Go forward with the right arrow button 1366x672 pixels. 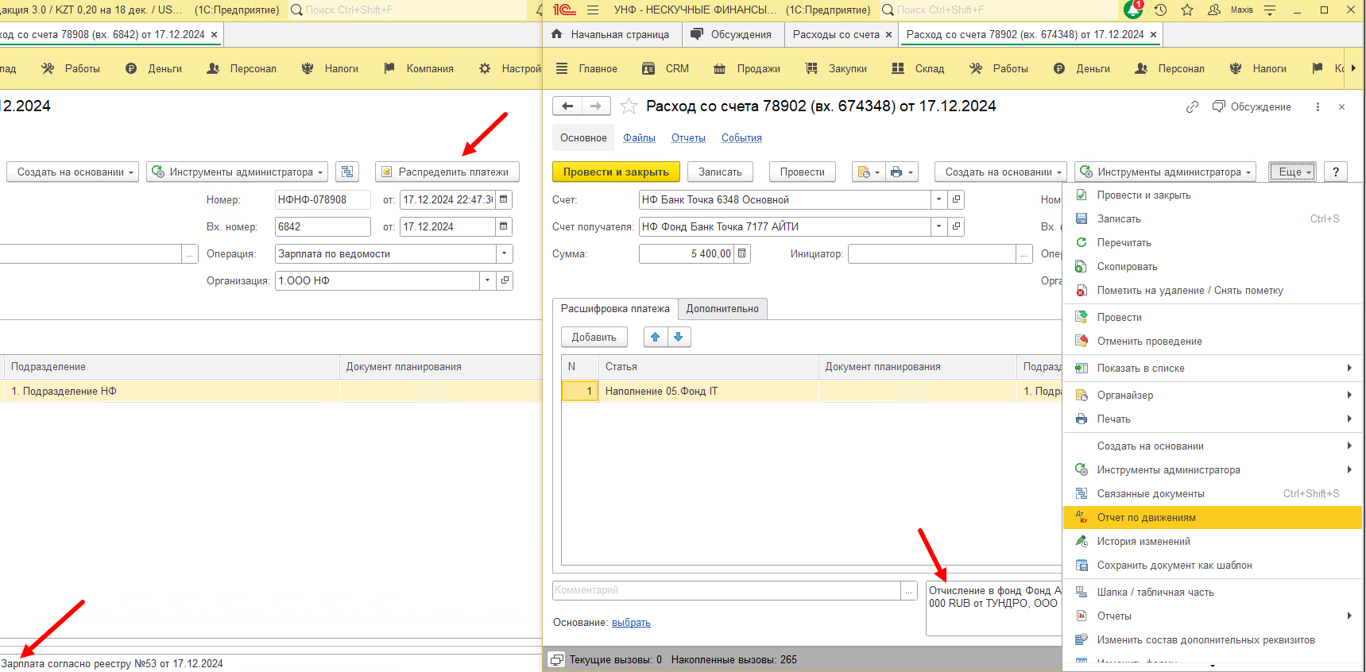click(x=596, y=106)
